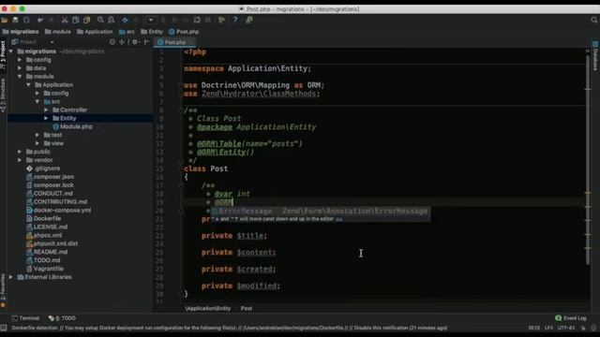Click the Save All toolbar icon

point(15,20)
